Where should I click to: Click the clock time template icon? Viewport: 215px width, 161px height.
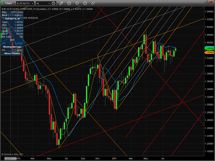pos(54,3)
